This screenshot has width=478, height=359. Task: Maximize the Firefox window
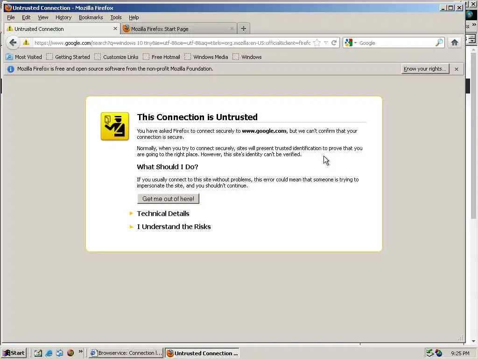coord(451,7)
